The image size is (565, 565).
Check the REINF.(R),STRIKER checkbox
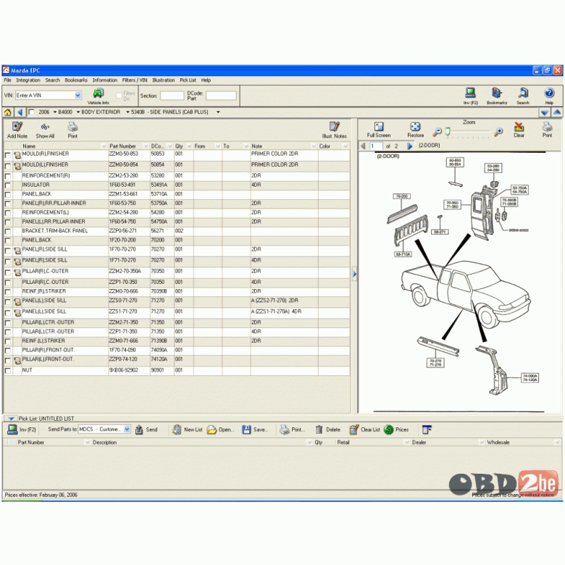[x=7, y=291]
